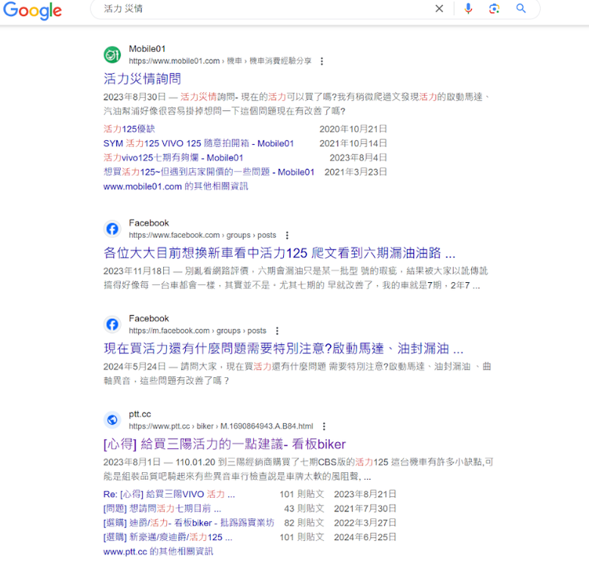Open 現在買活力還有什麼問題 result
Viewport: 589px width, 568px height.
pyautogui.click(x=283, y=348)
